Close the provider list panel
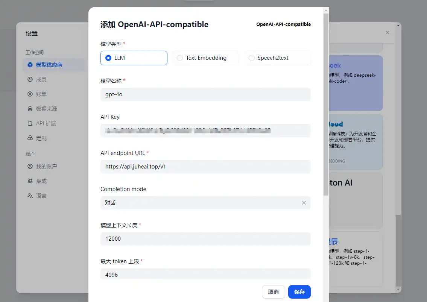 tap(387, 32)
